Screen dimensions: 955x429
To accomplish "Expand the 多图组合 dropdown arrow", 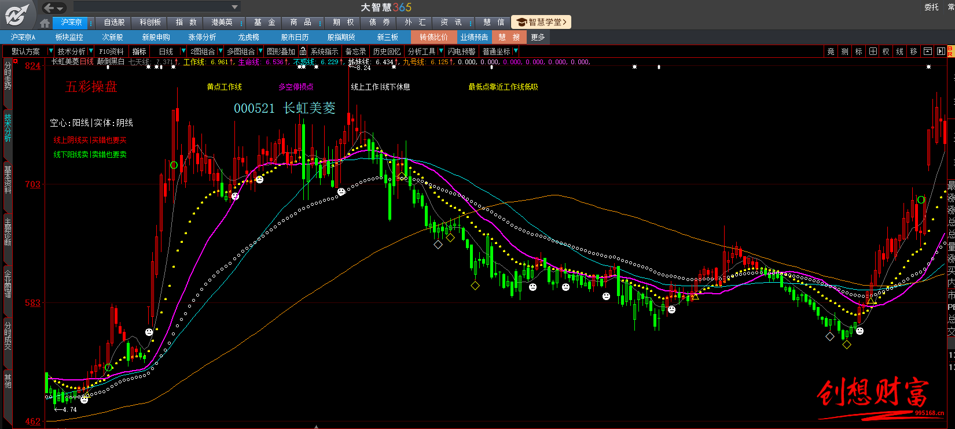I will pyautogui.click(x=260, y=51).
